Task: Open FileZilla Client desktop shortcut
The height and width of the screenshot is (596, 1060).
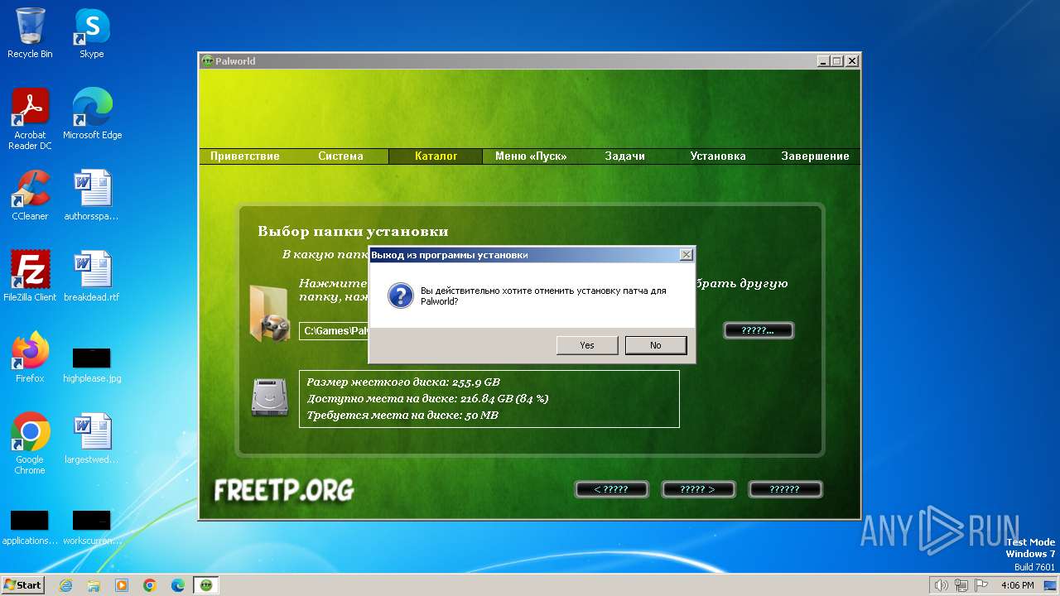Action: click(x=30, y=276)
